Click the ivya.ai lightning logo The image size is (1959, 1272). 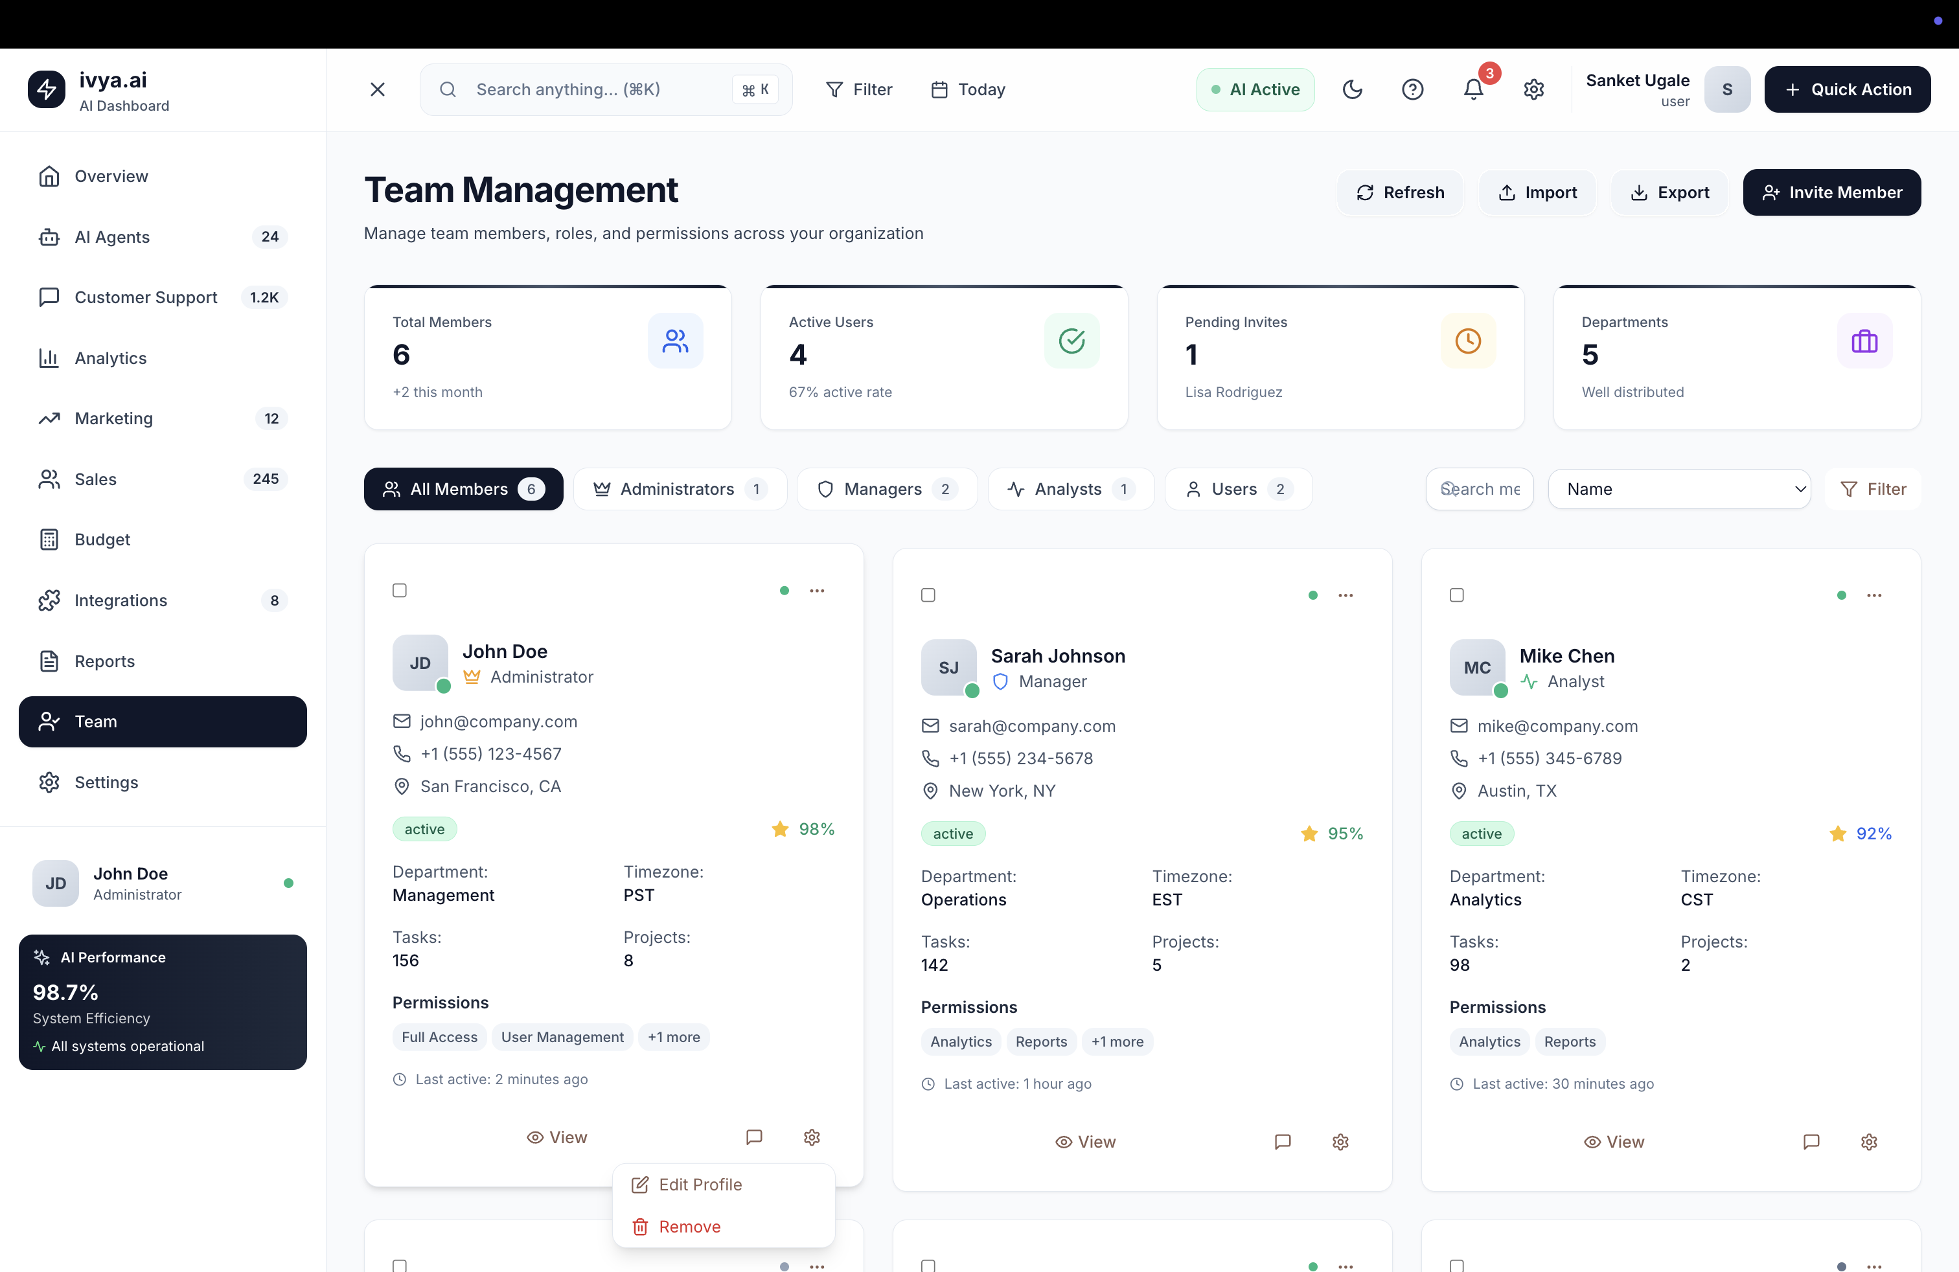coord(46,89)
